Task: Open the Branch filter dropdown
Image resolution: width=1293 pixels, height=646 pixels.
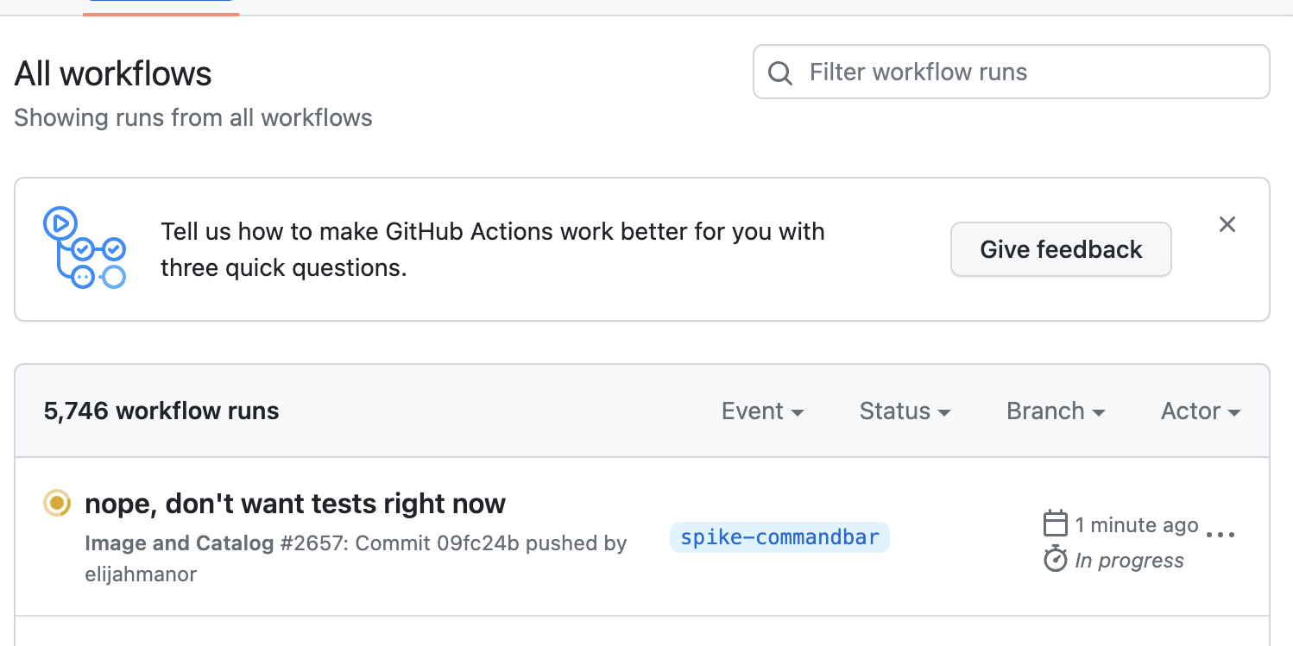Action: point(1055,411)
